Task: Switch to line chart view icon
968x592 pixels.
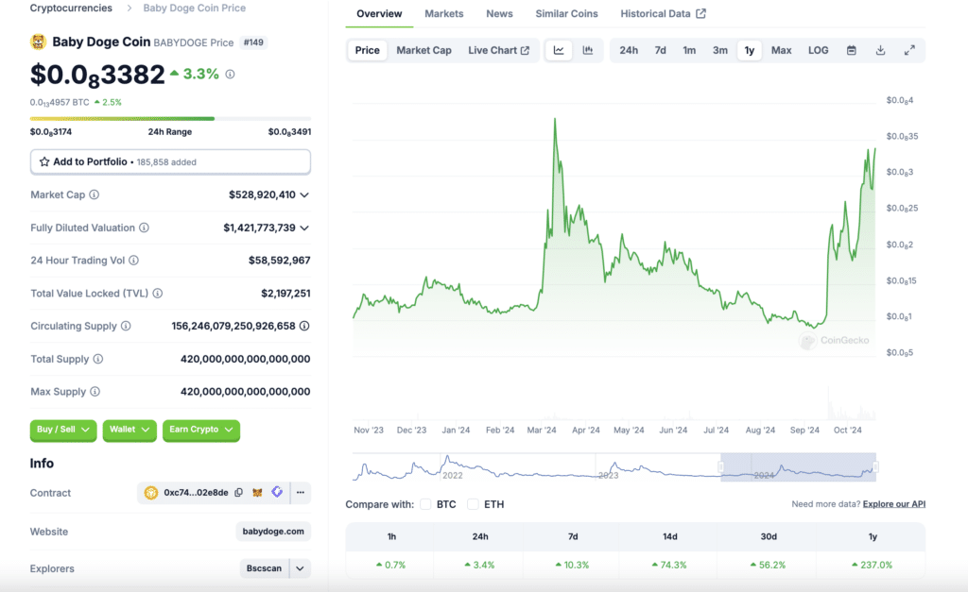Action: click(x=559, y=51)
